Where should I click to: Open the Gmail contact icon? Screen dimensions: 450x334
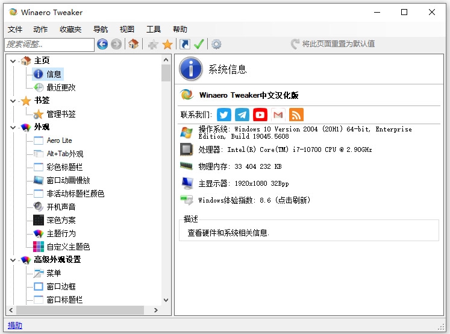click(278, 115)
